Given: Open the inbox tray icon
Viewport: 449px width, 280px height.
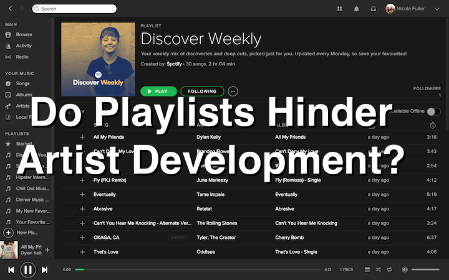Looking at the screenshot, I should tap(373, 9).
